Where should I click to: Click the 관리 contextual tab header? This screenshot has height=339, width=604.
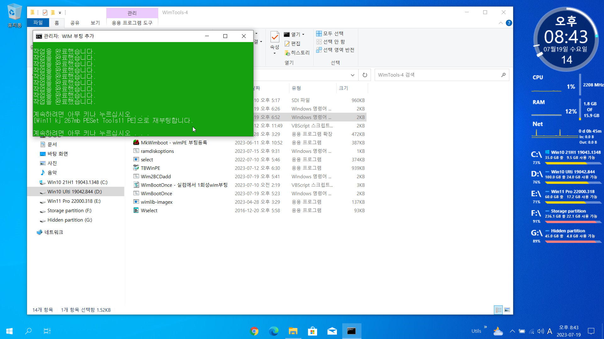[132, 13]
